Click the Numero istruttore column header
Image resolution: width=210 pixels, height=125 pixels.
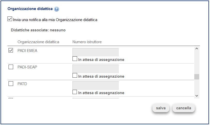(87, 42)
